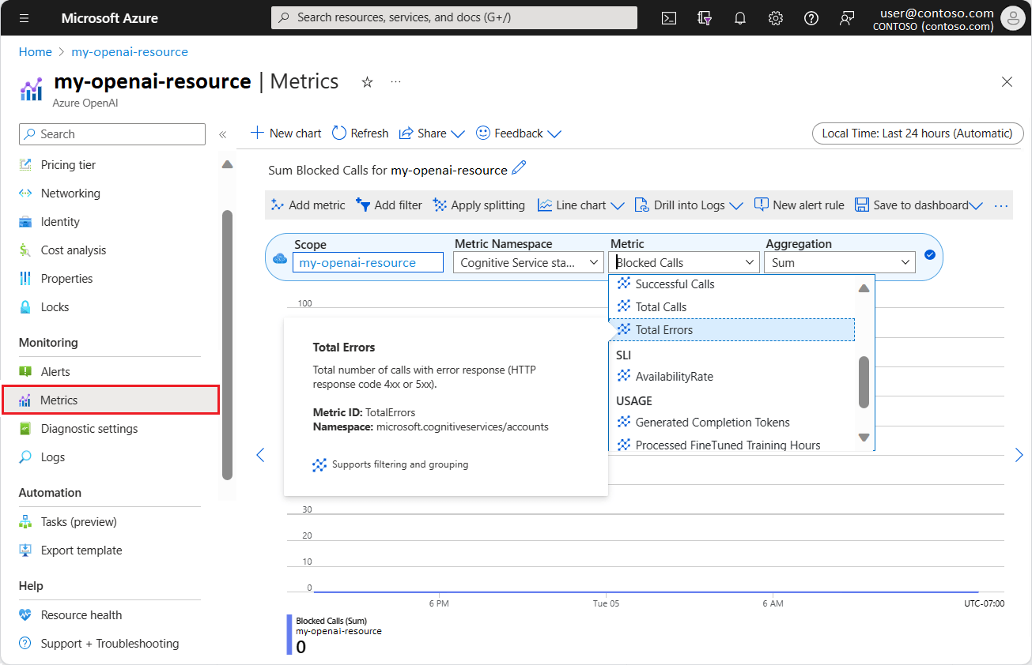This screenshot has width=1032, height=665.
Task: Expand the Metric Namespace dropdown
Action: pos(527,261)
